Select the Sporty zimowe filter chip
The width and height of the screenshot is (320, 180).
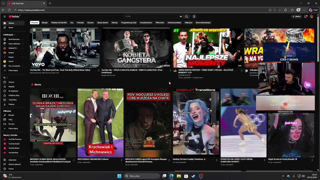point(102,22)
